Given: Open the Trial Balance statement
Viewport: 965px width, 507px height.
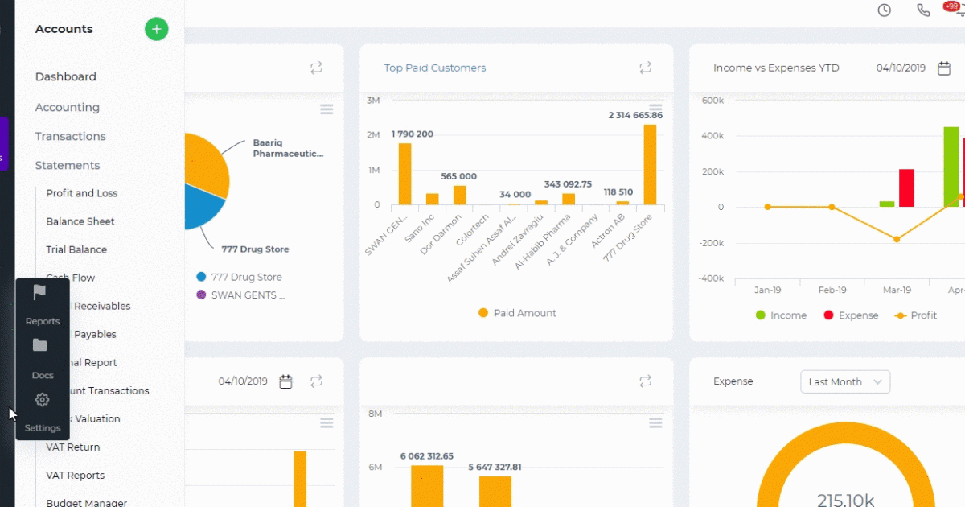Looking at the screenshot, I should (x=76, y=249).
